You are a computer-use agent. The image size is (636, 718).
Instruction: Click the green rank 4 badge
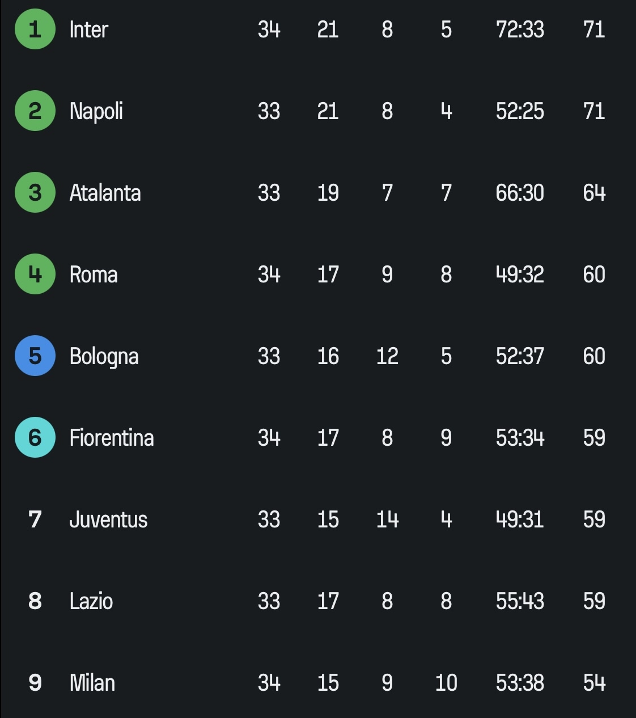click(35, 274)
